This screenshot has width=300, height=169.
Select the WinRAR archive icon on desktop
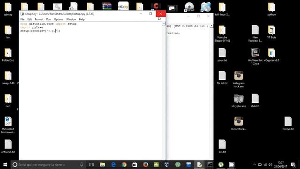107,6
